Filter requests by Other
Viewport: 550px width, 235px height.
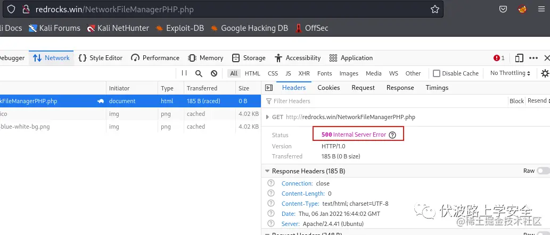pyautogui.click(x=413, y=73)
